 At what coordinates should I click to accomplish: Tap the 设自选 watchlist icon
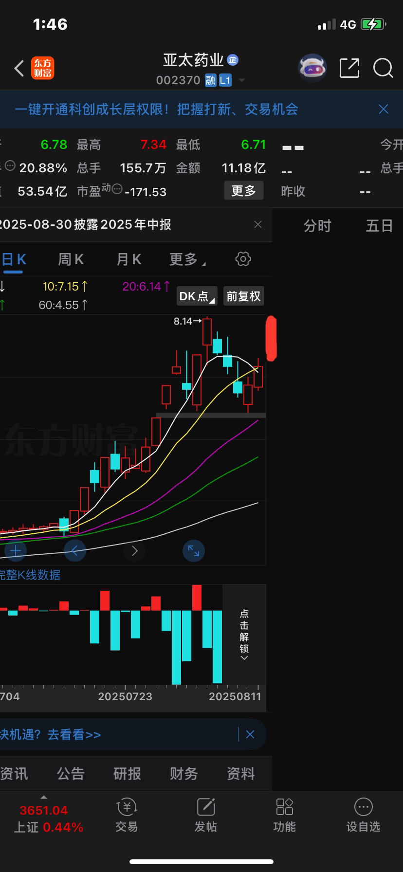click(363, 815)
